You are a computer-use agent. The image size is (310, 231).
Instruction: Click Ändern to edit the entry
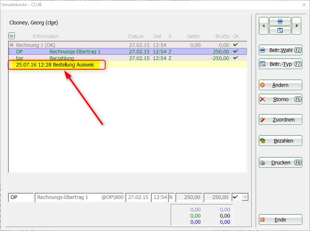coord(280,85)
